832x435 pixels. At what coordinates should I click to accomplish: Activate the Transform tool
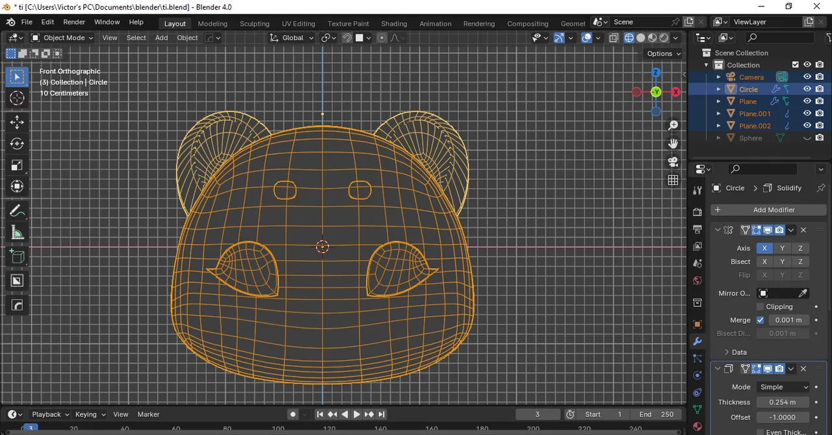tap(17, 186)
